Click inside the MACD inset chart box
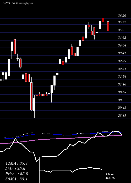 [72, 170]
